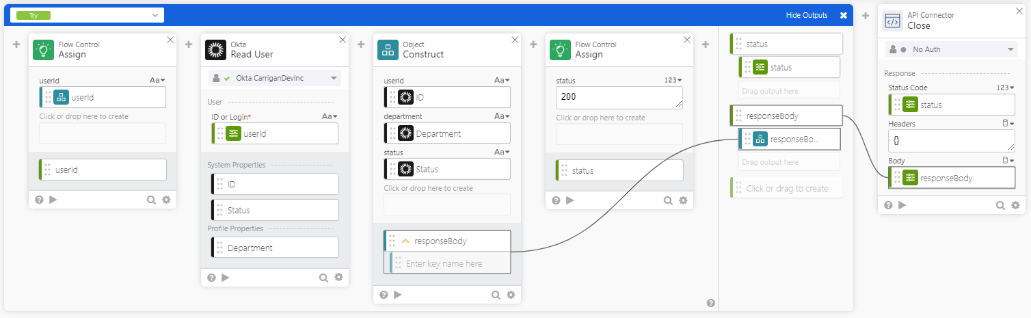Click the status input field containing 200
Viewport: 1031px width, 318px height.
pyautogui.click(x=619, y=97)
